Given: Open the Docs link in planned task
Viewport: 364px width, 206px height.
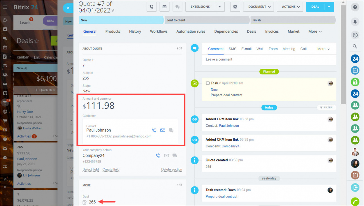Looking at the screenshot, I should [214, 90].
